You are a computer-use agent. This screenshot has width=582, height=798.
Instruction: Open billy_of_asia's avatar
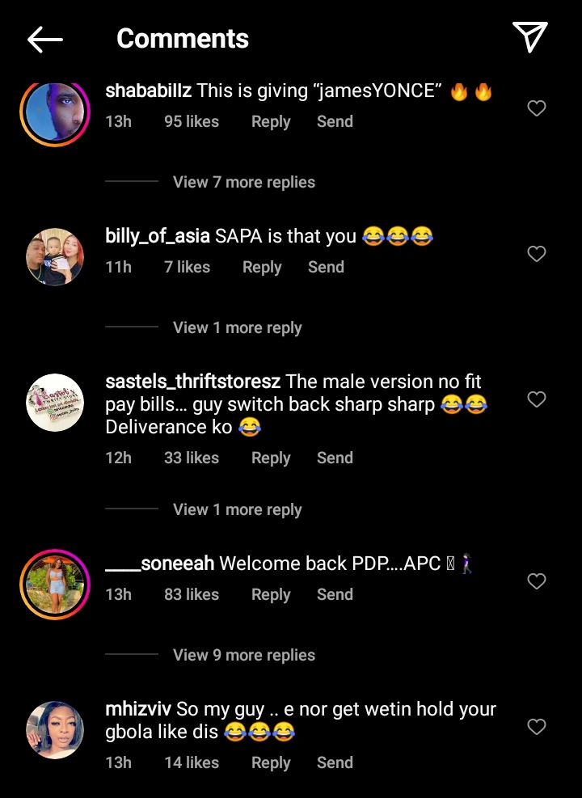tap(55, 257)
